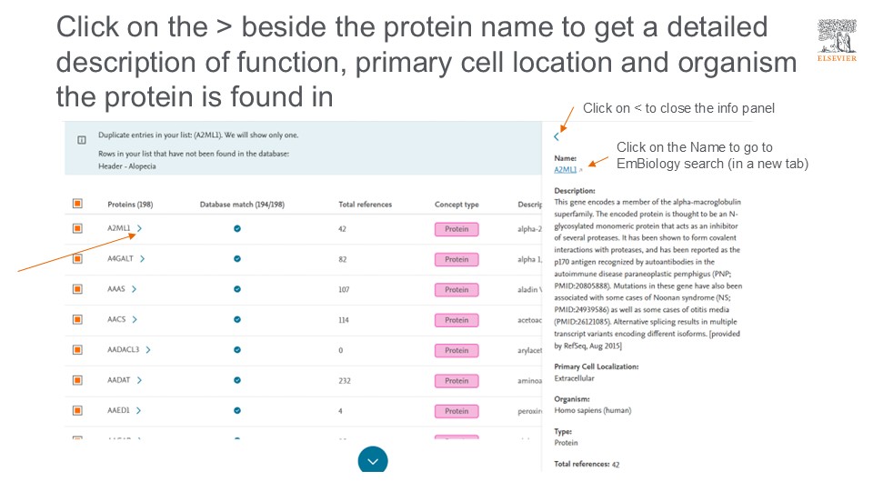Expand details chevron beside A4GALT
This screenshot has height=491, width=873.
143,259
